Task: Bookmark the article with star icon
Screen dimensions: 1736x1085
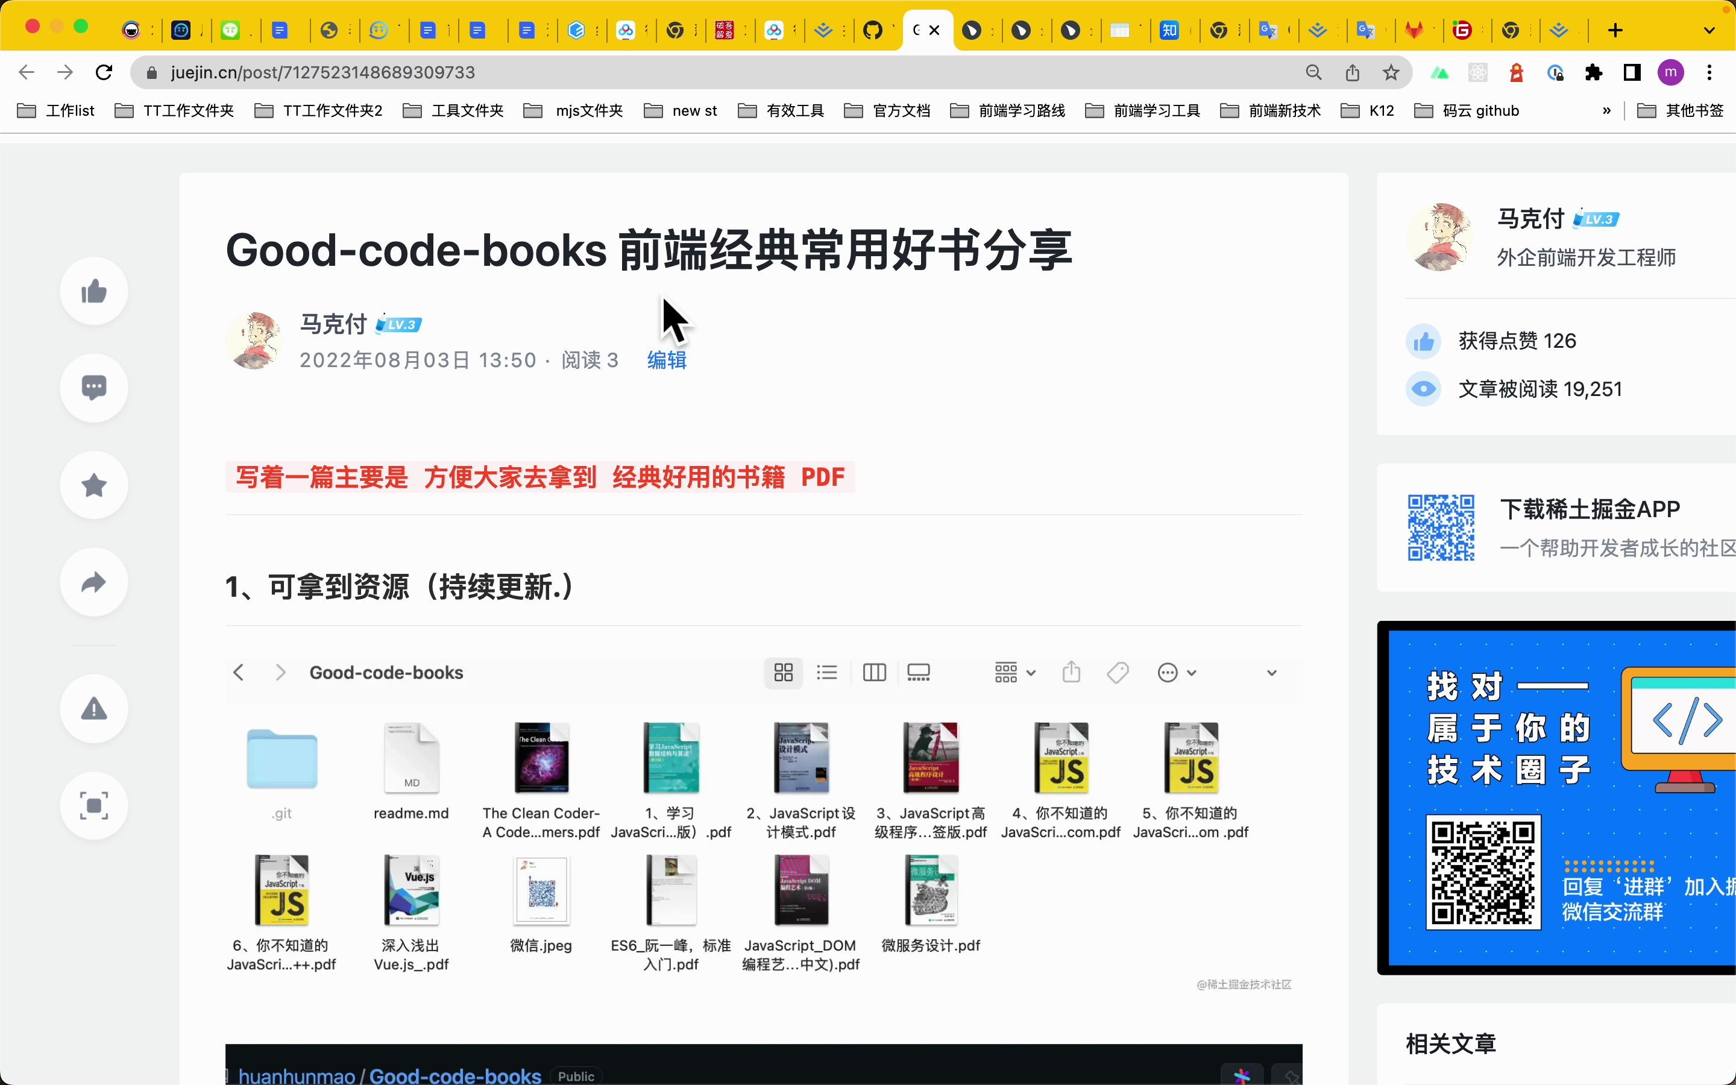Action: (x=94, y=485)
